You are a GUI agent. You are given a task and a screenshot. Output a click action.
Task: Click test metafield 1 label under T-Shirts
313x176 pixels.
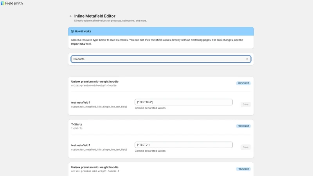pos(81,145)
